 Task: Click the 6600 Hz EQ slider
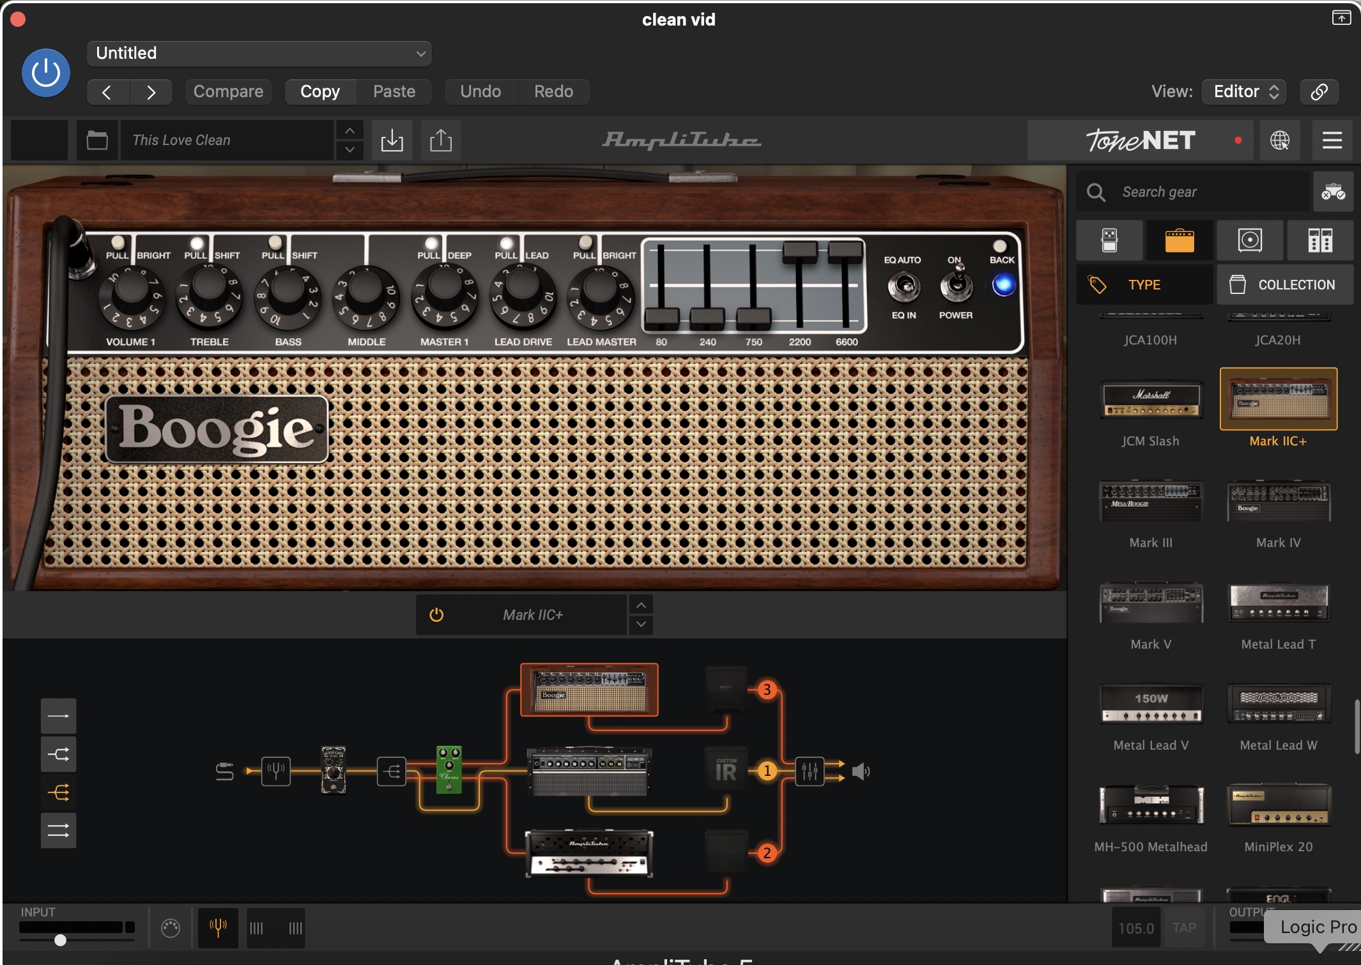coord(845,251)
